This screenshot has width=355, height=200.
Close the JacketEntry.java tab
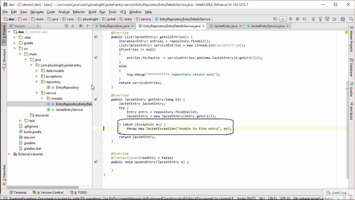point(240,26)
